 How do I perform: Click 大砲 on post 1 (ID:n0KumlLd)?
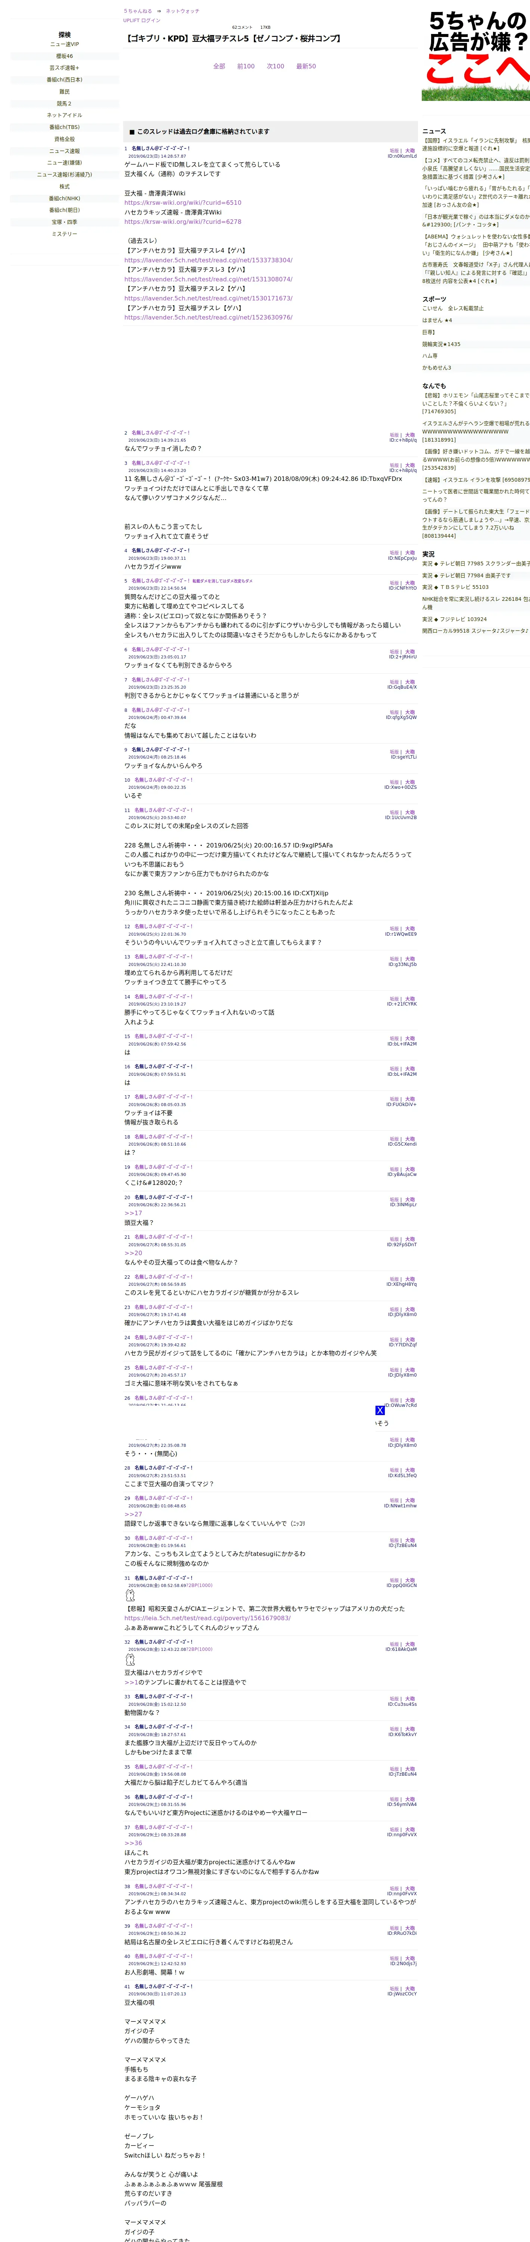coord(410,151)
